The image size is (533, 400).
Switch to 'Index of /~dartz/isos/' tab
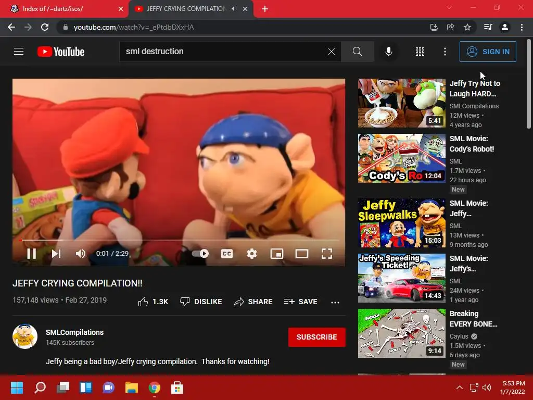pos(64,9)
